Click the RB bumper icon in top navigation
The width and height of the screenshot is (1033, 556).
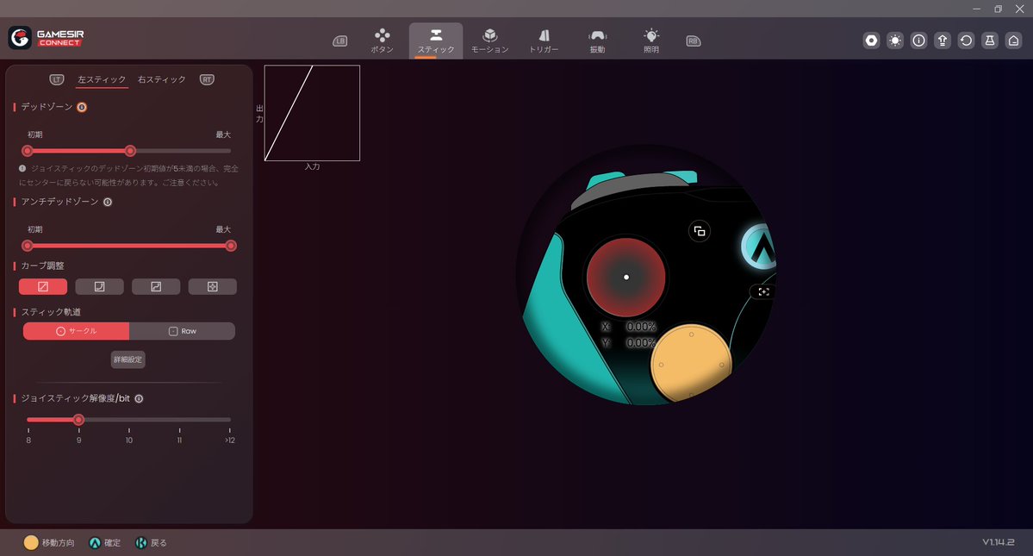(x=693, y=41)
